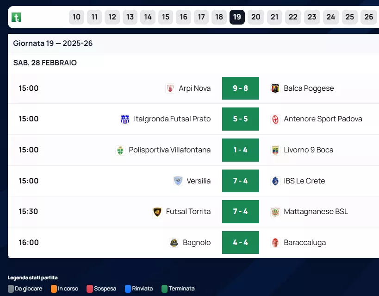Click the Baraccaluga team crest
379x296 pixels.
275,243
